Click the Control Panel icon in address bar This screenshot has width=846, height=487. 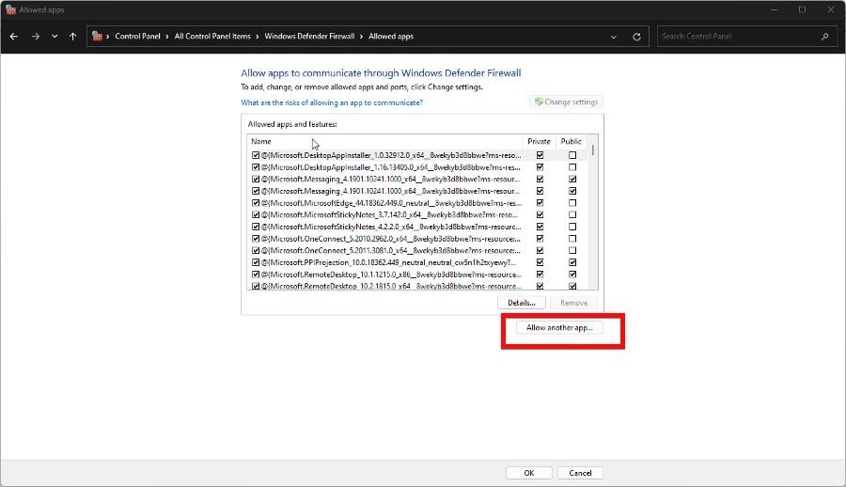97,36
